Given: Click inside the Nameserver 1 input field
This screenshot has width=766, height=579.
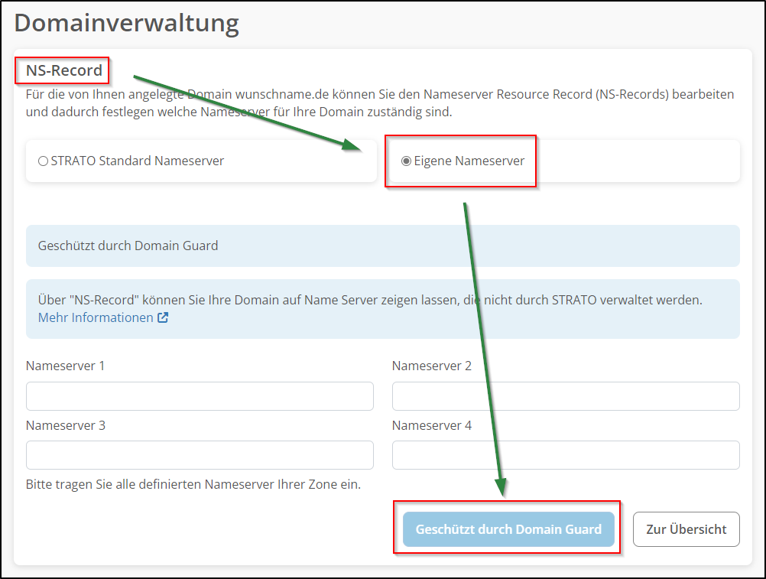Looking at the screenshot, I should click(199, 395).
